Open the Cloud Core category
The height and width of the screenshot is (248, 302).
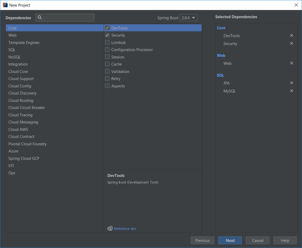55,71
